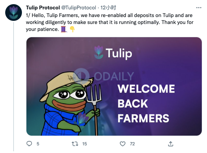Image resolution: width=207 pixels, height=153 pixels.
Task: Visit the @TulipProtocol handle link
Action: point(79,8)
